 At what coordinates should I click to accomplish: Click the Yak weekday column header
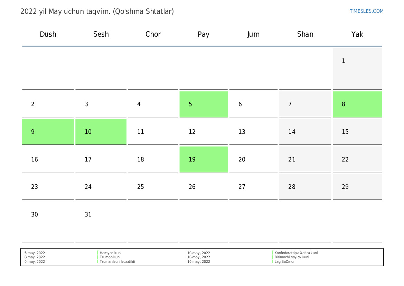click(x=357, y=34)
